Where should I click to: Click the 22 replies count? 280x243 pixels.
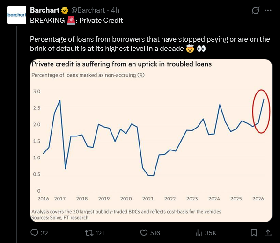coord(44,233)
